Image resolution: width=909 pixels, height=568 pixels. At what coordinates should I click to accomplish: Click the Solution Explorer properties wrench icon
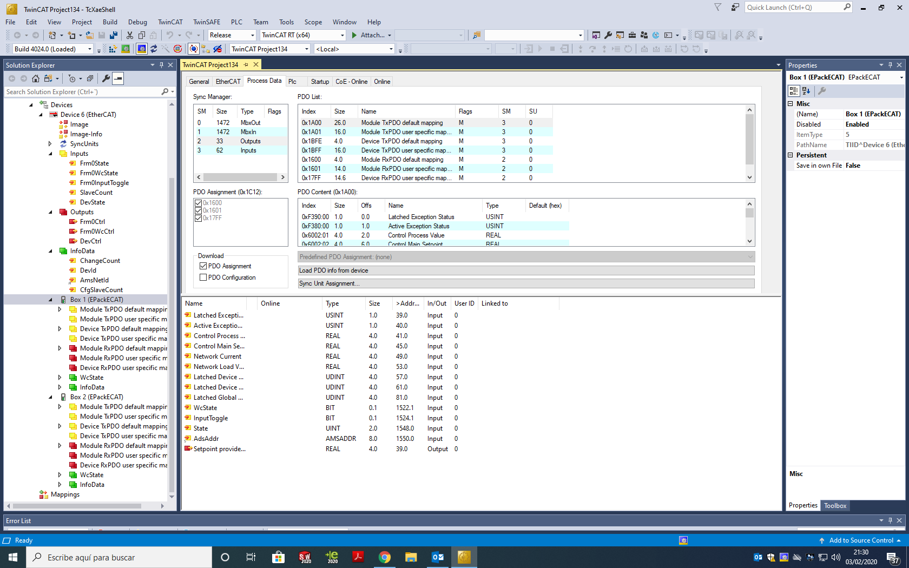pos(106,78)
